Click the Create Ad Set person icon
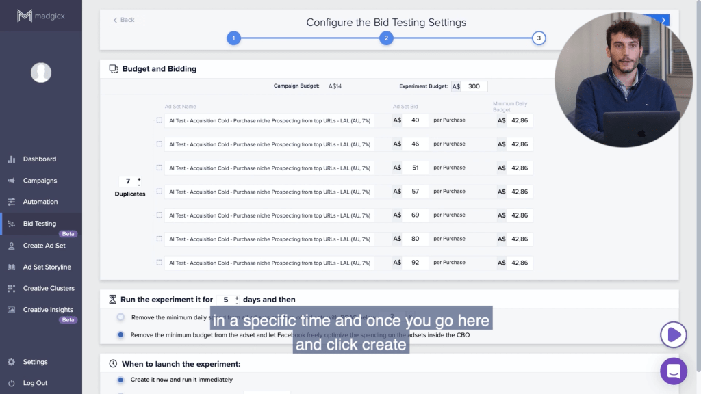The width and height of the screenshot is (701, 394). coord(11,246)
